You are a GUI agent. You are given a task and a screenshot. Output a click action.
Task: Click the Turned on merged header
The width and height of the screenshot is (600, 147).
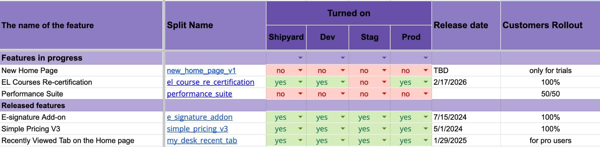tap(349, 13)
